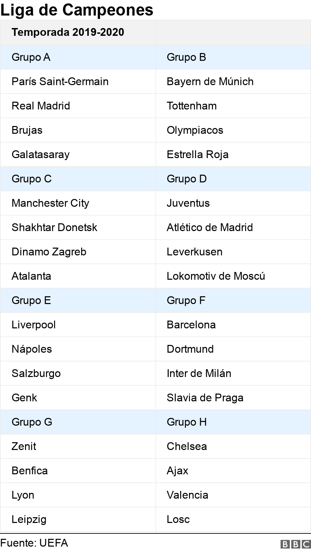Select the Bayern de Múnich cell
The width and height of the screenshot is (311, 552).
tap(210, 81)
